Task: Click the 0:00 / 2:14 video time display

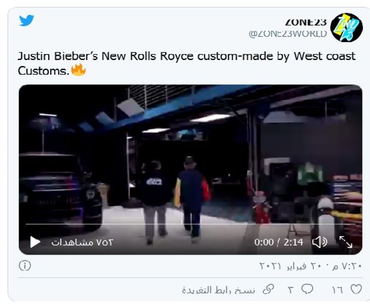Action: click(279, 242)
